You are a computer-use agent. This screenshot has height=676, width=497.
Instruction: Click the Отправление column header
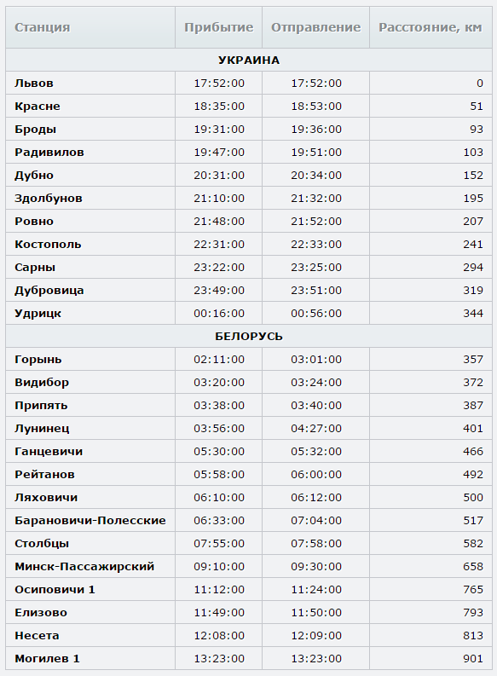coord(315,27)
